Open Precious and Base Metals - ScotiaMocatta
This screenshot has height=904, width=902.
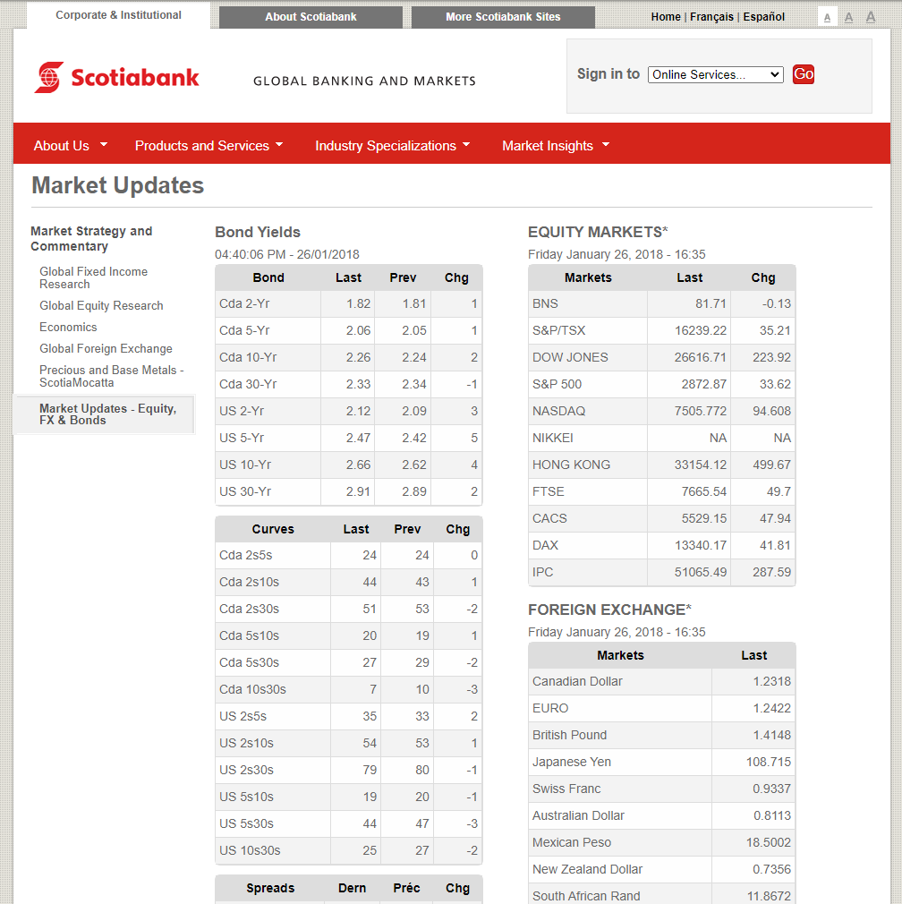click(x=111, y=376)
